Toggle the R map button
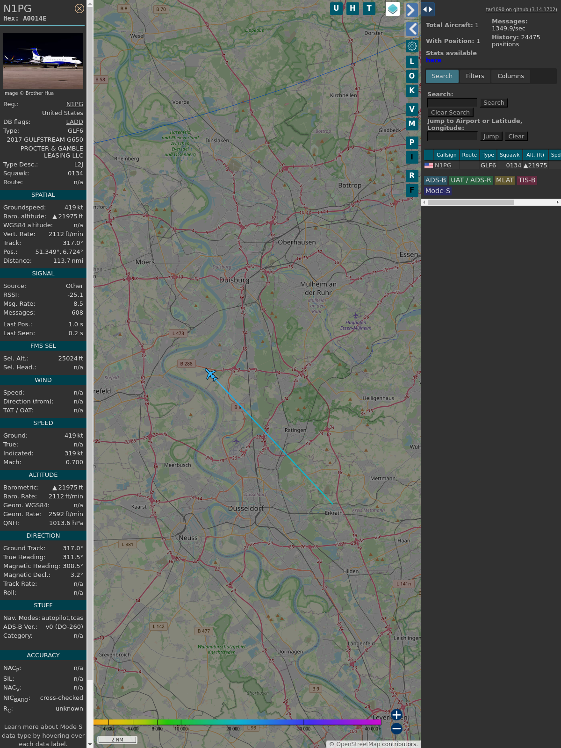The height and width of the screenshot is (748, 561). click(x=412, y=176)
